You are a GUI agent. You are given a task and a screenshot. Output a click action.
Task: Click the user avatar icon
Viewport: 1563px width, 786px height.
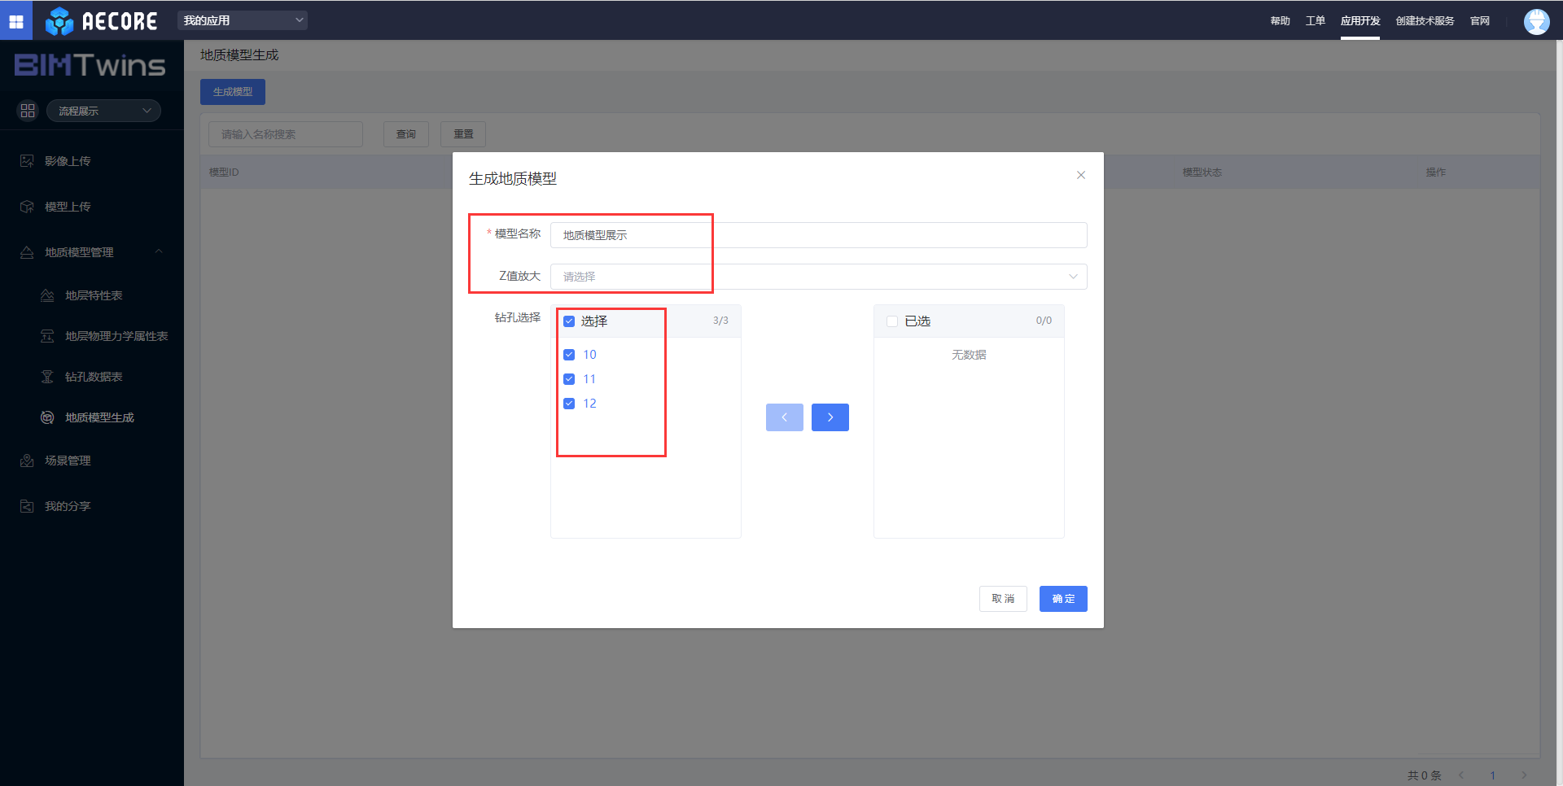[1536, 21]
